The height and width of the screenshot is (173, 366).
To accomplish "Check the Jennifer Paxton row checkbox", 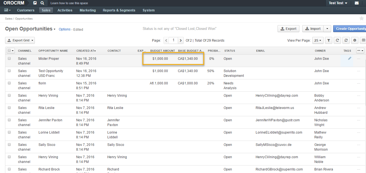I will coord(9,120).
